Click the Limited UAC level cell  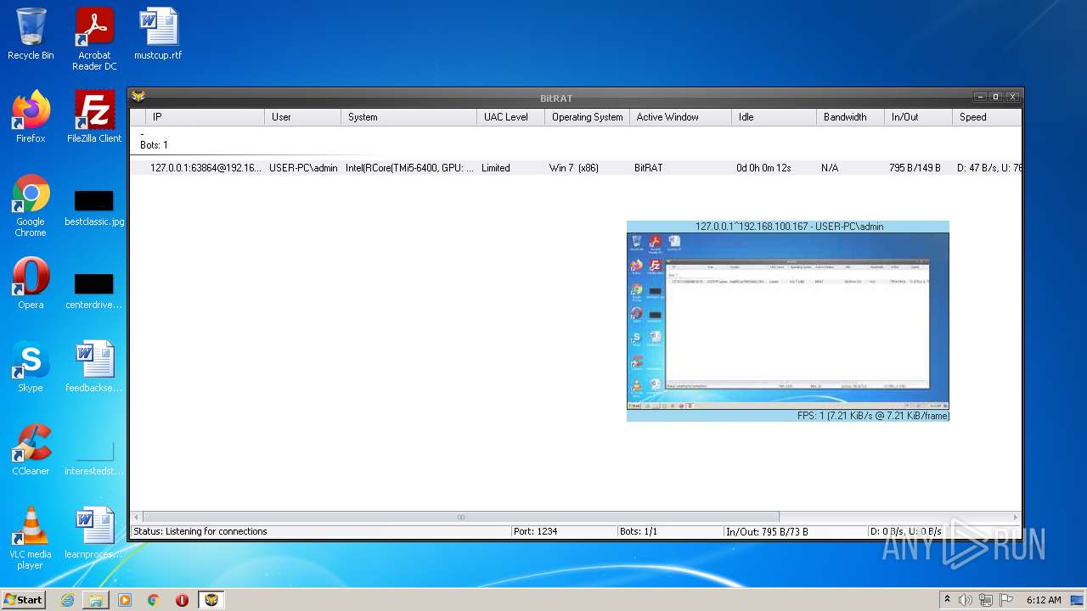pyautogui.click(x=496, y=168)
